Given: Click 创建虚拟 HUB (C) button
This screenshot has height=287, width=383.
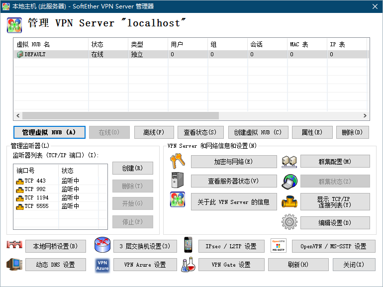Looking at the screenshot, I should (258, 132).
